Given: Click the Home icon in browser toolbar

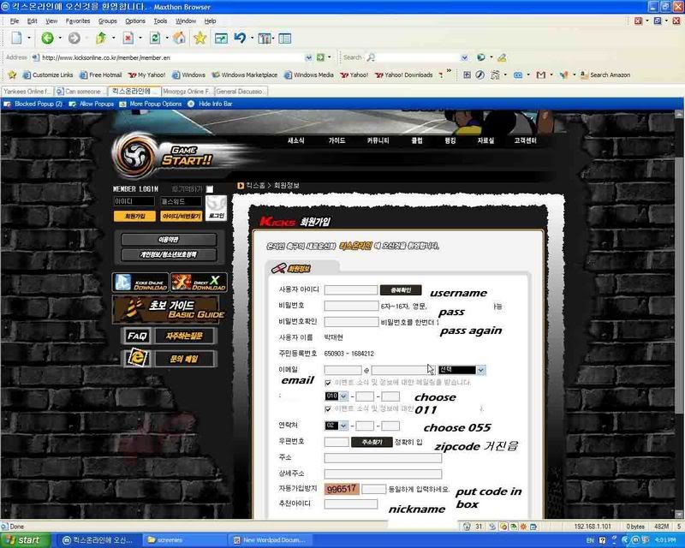Looking at the screenshot, I should 179,38.
